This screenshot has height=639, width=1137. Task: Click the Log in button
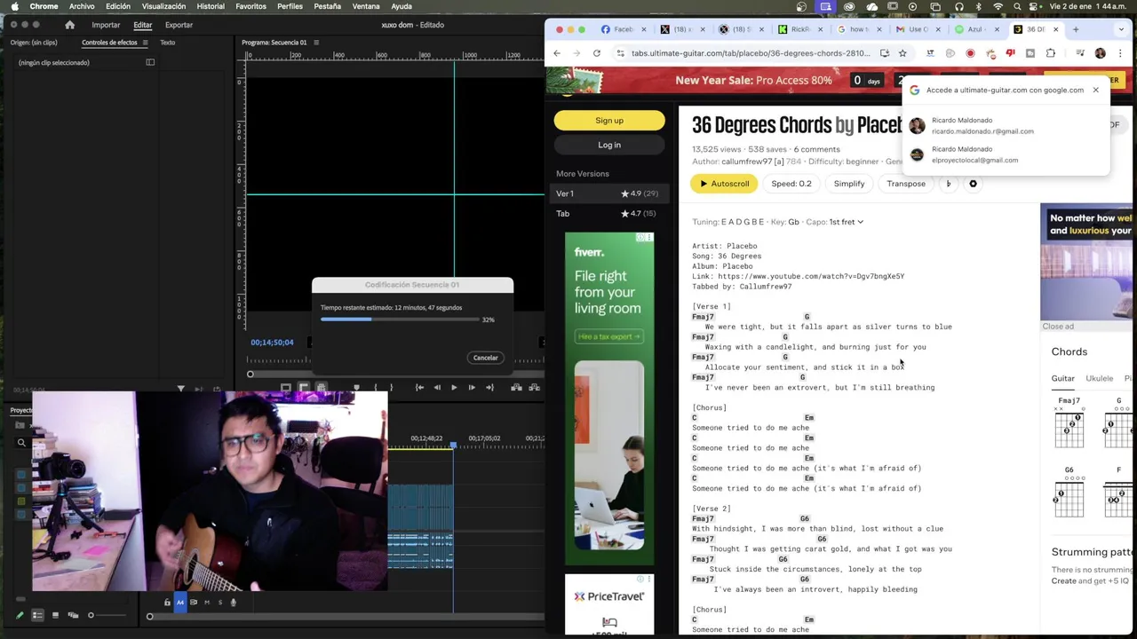point(609,145)
